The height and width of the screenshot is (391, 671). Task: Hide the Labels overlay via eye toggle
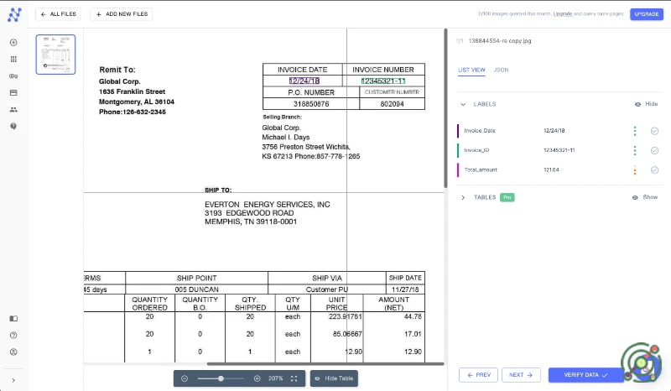coord(644,104)
